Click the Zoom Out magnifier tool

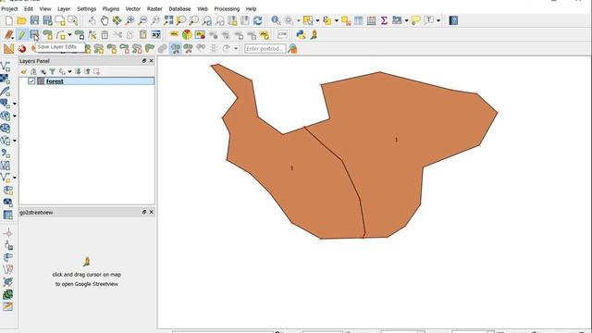click(142, 20)
